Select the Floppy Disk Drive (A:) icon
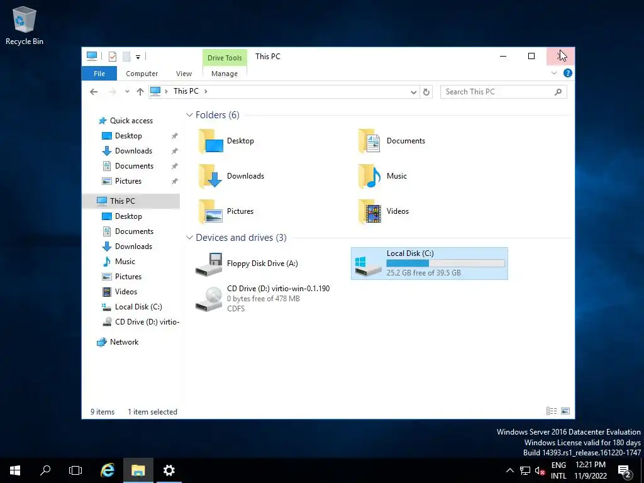Image resolution: width=644 pixels, height=483 pixels. pos(209,264)
